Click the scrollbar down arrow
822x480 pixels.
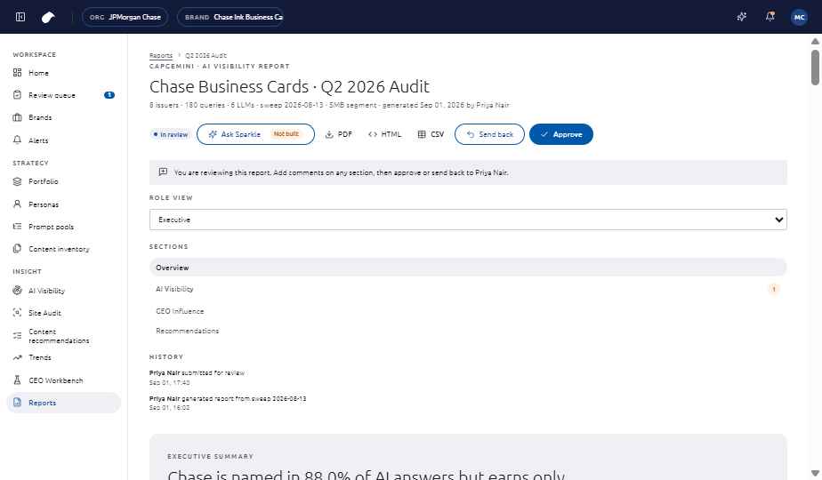click(x=815, y=473)
